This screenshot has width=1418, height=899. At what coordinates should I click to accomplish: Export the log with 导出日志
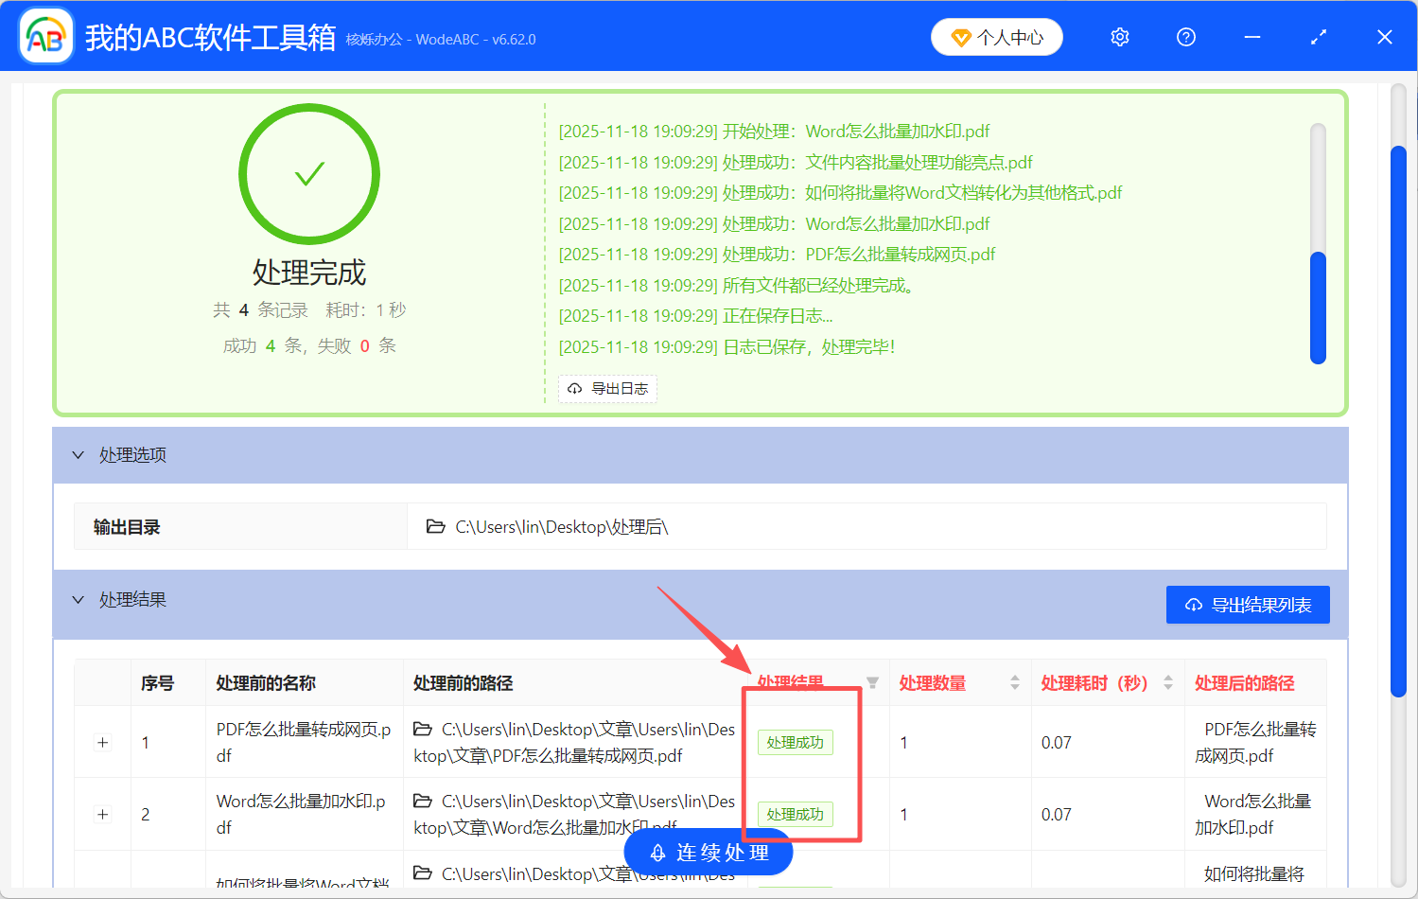pos(607,388)
